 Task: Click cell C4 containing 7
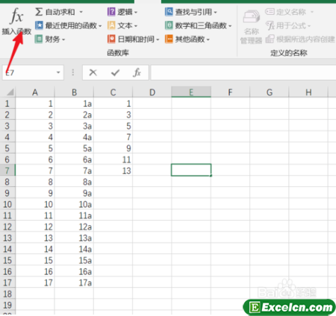[113, 137]
